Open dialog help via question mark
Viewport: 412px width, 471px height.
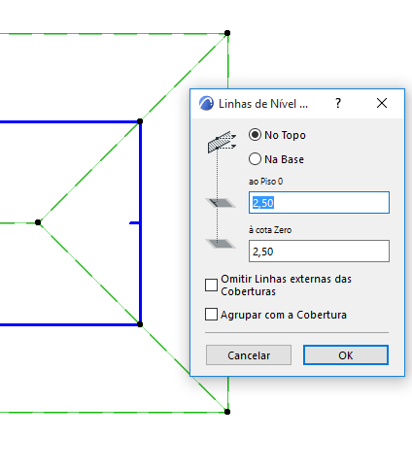[x=338, y=103]
